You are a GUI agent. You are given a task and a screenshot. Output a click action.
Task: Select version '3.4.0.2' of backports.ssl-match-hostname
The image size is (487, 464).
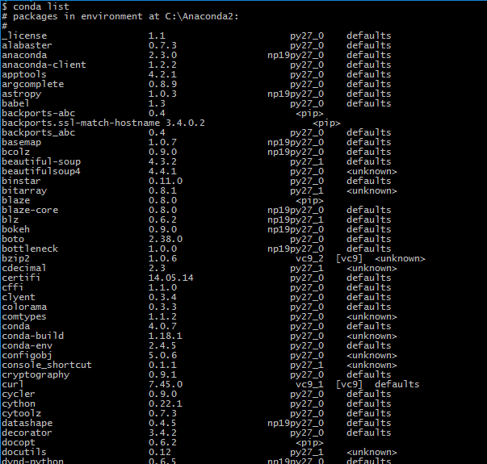pyautogui.click(x=186, y=123)
